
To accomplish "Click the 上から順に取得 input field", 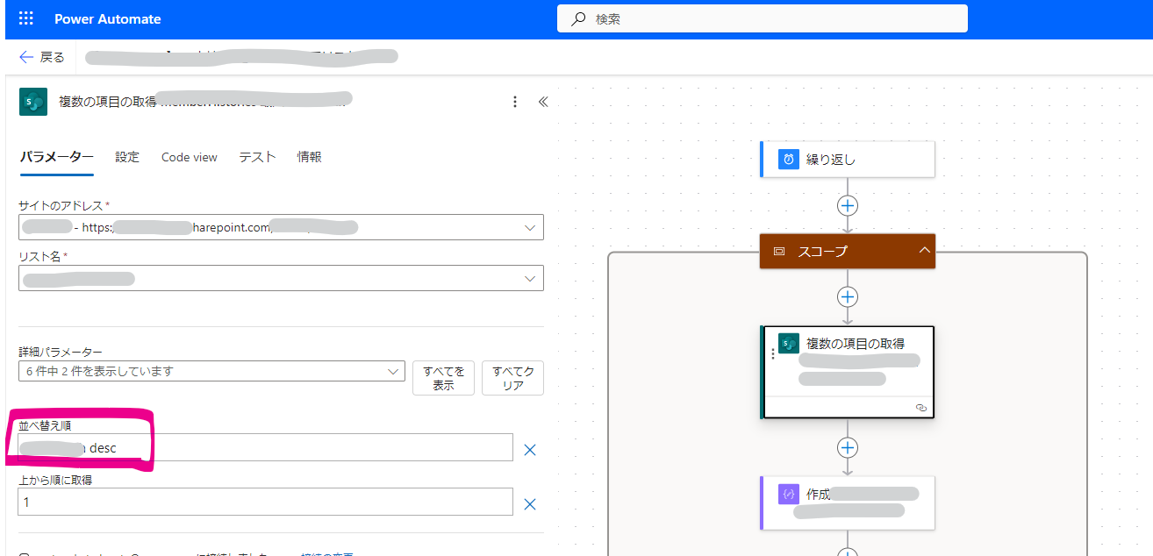I will click(x=265, y=502).
